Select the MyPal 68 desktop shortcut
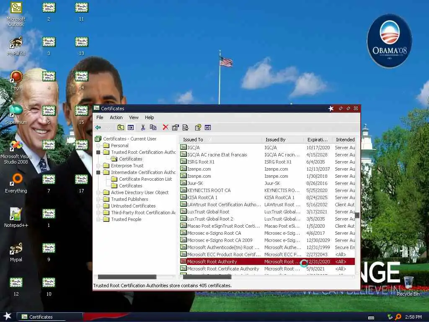This screenshot has height=322, width=429. [x=16, y=46]
